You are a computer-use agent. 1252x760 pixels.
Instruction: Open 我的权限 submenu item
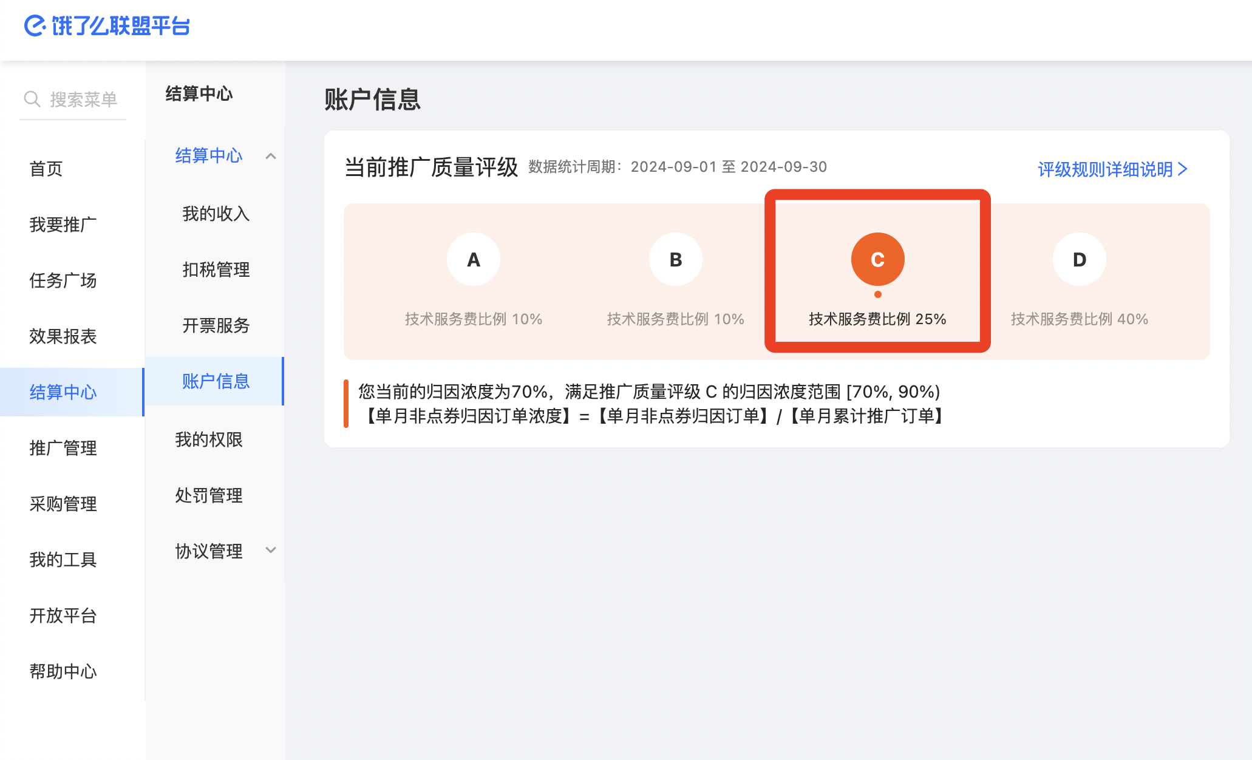click(x=209, y=439)
